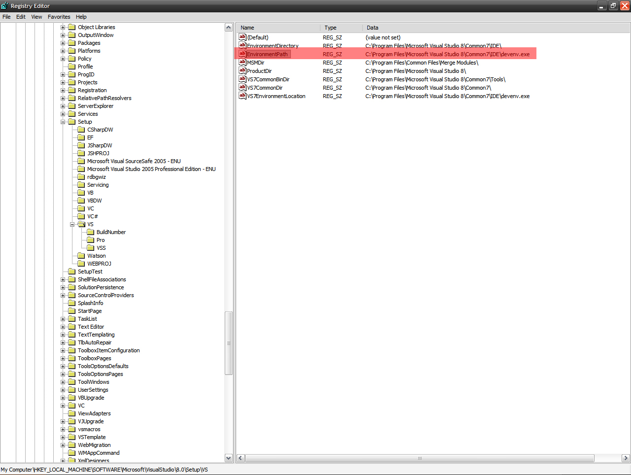This screenshot has width=631, height=475.
Task: Click the values pane horizontal scrollbar thumb
Action: (420, 458)
